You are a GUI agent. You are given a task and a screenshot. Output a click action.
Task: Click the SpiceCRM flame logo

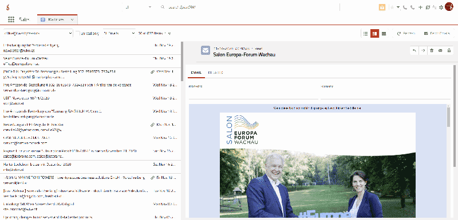9,7
